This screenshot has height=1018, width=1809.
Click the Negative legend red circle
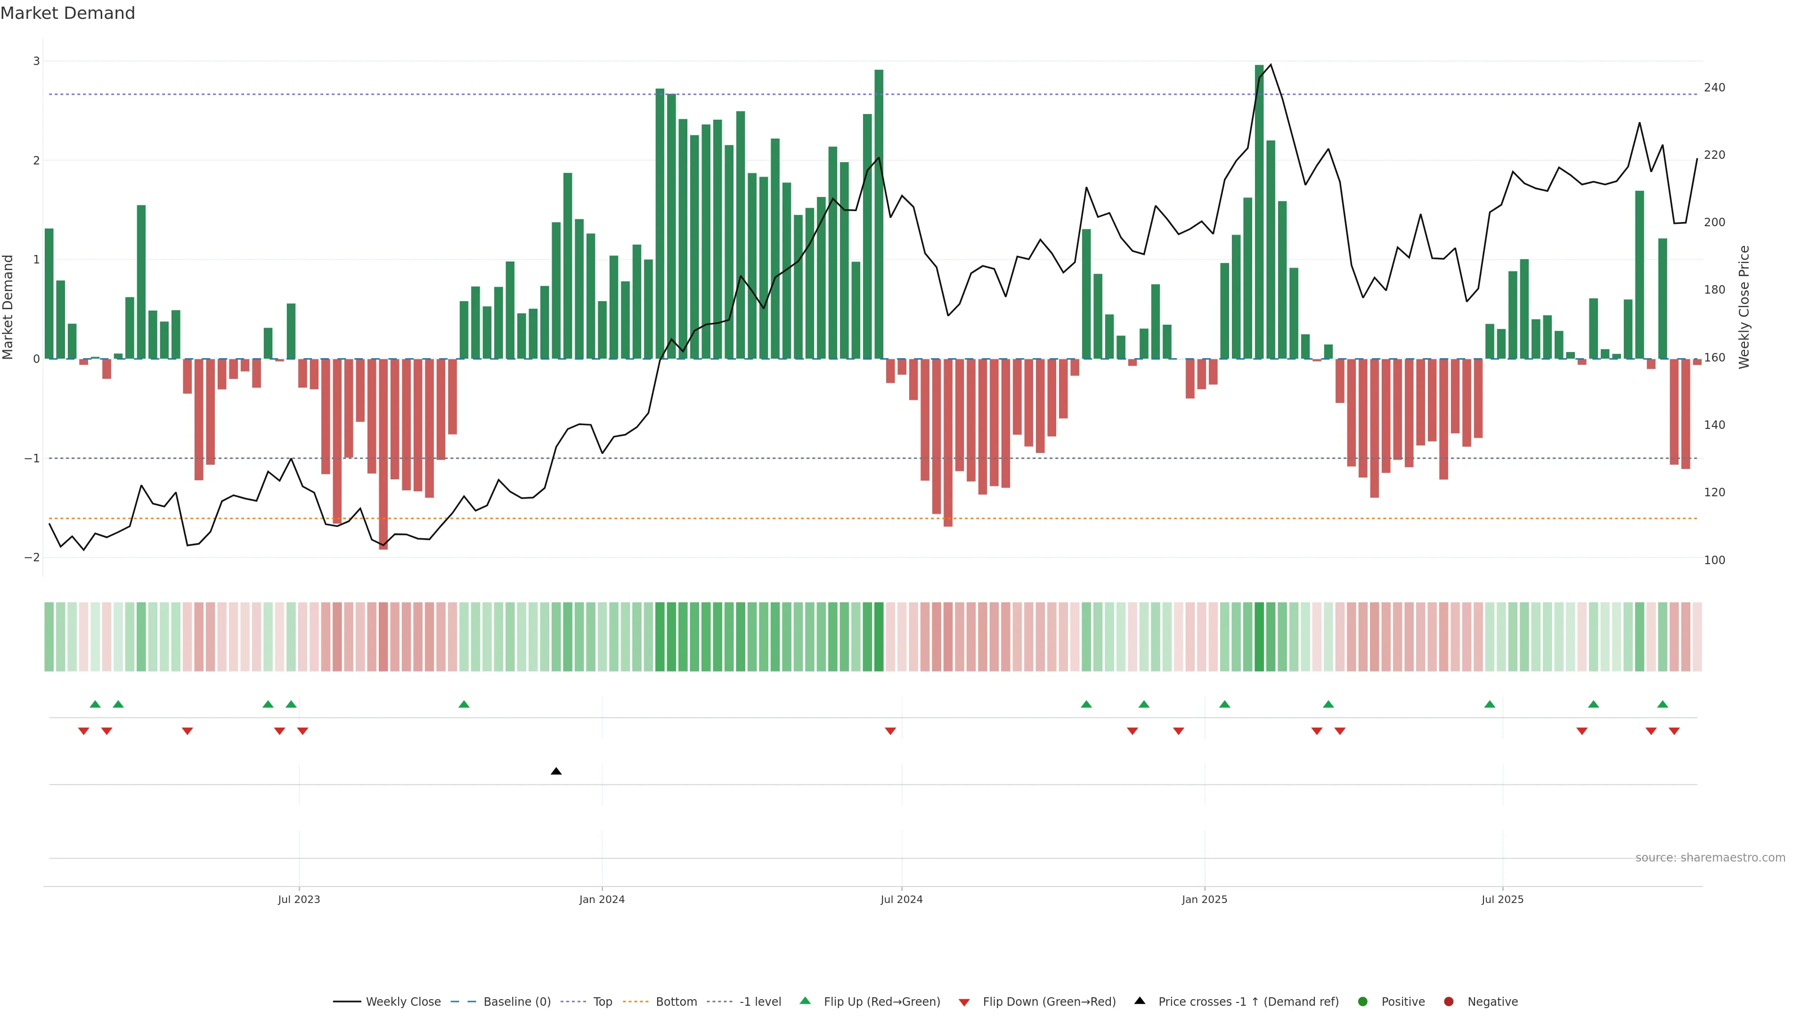(1449, 1002)
